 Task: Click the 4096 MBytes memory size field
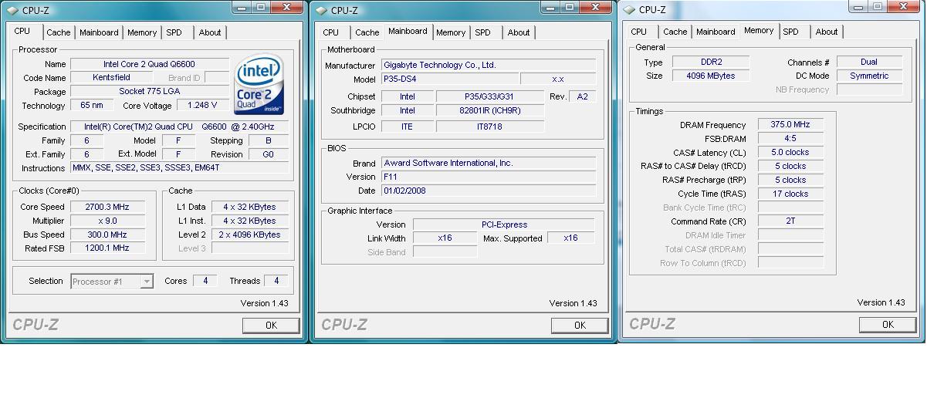coord(710,76)
